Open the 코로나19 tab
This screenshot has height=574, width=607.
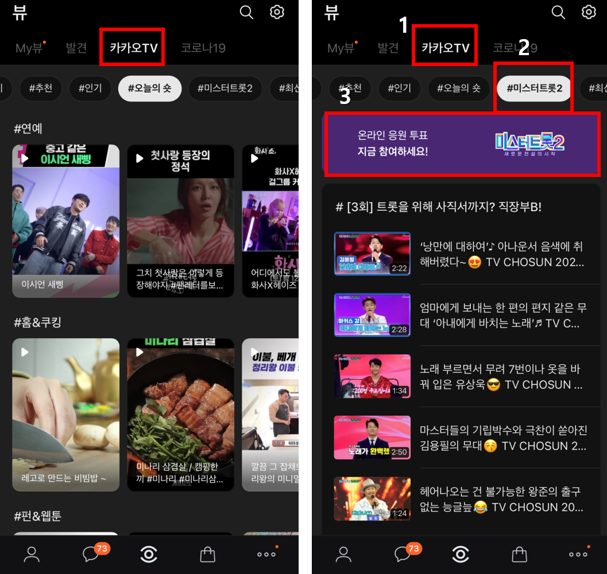tap(203, 48)
